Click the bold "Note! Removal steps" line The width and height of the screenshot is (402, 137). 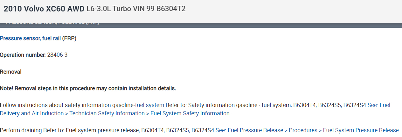tap(88, 88)
